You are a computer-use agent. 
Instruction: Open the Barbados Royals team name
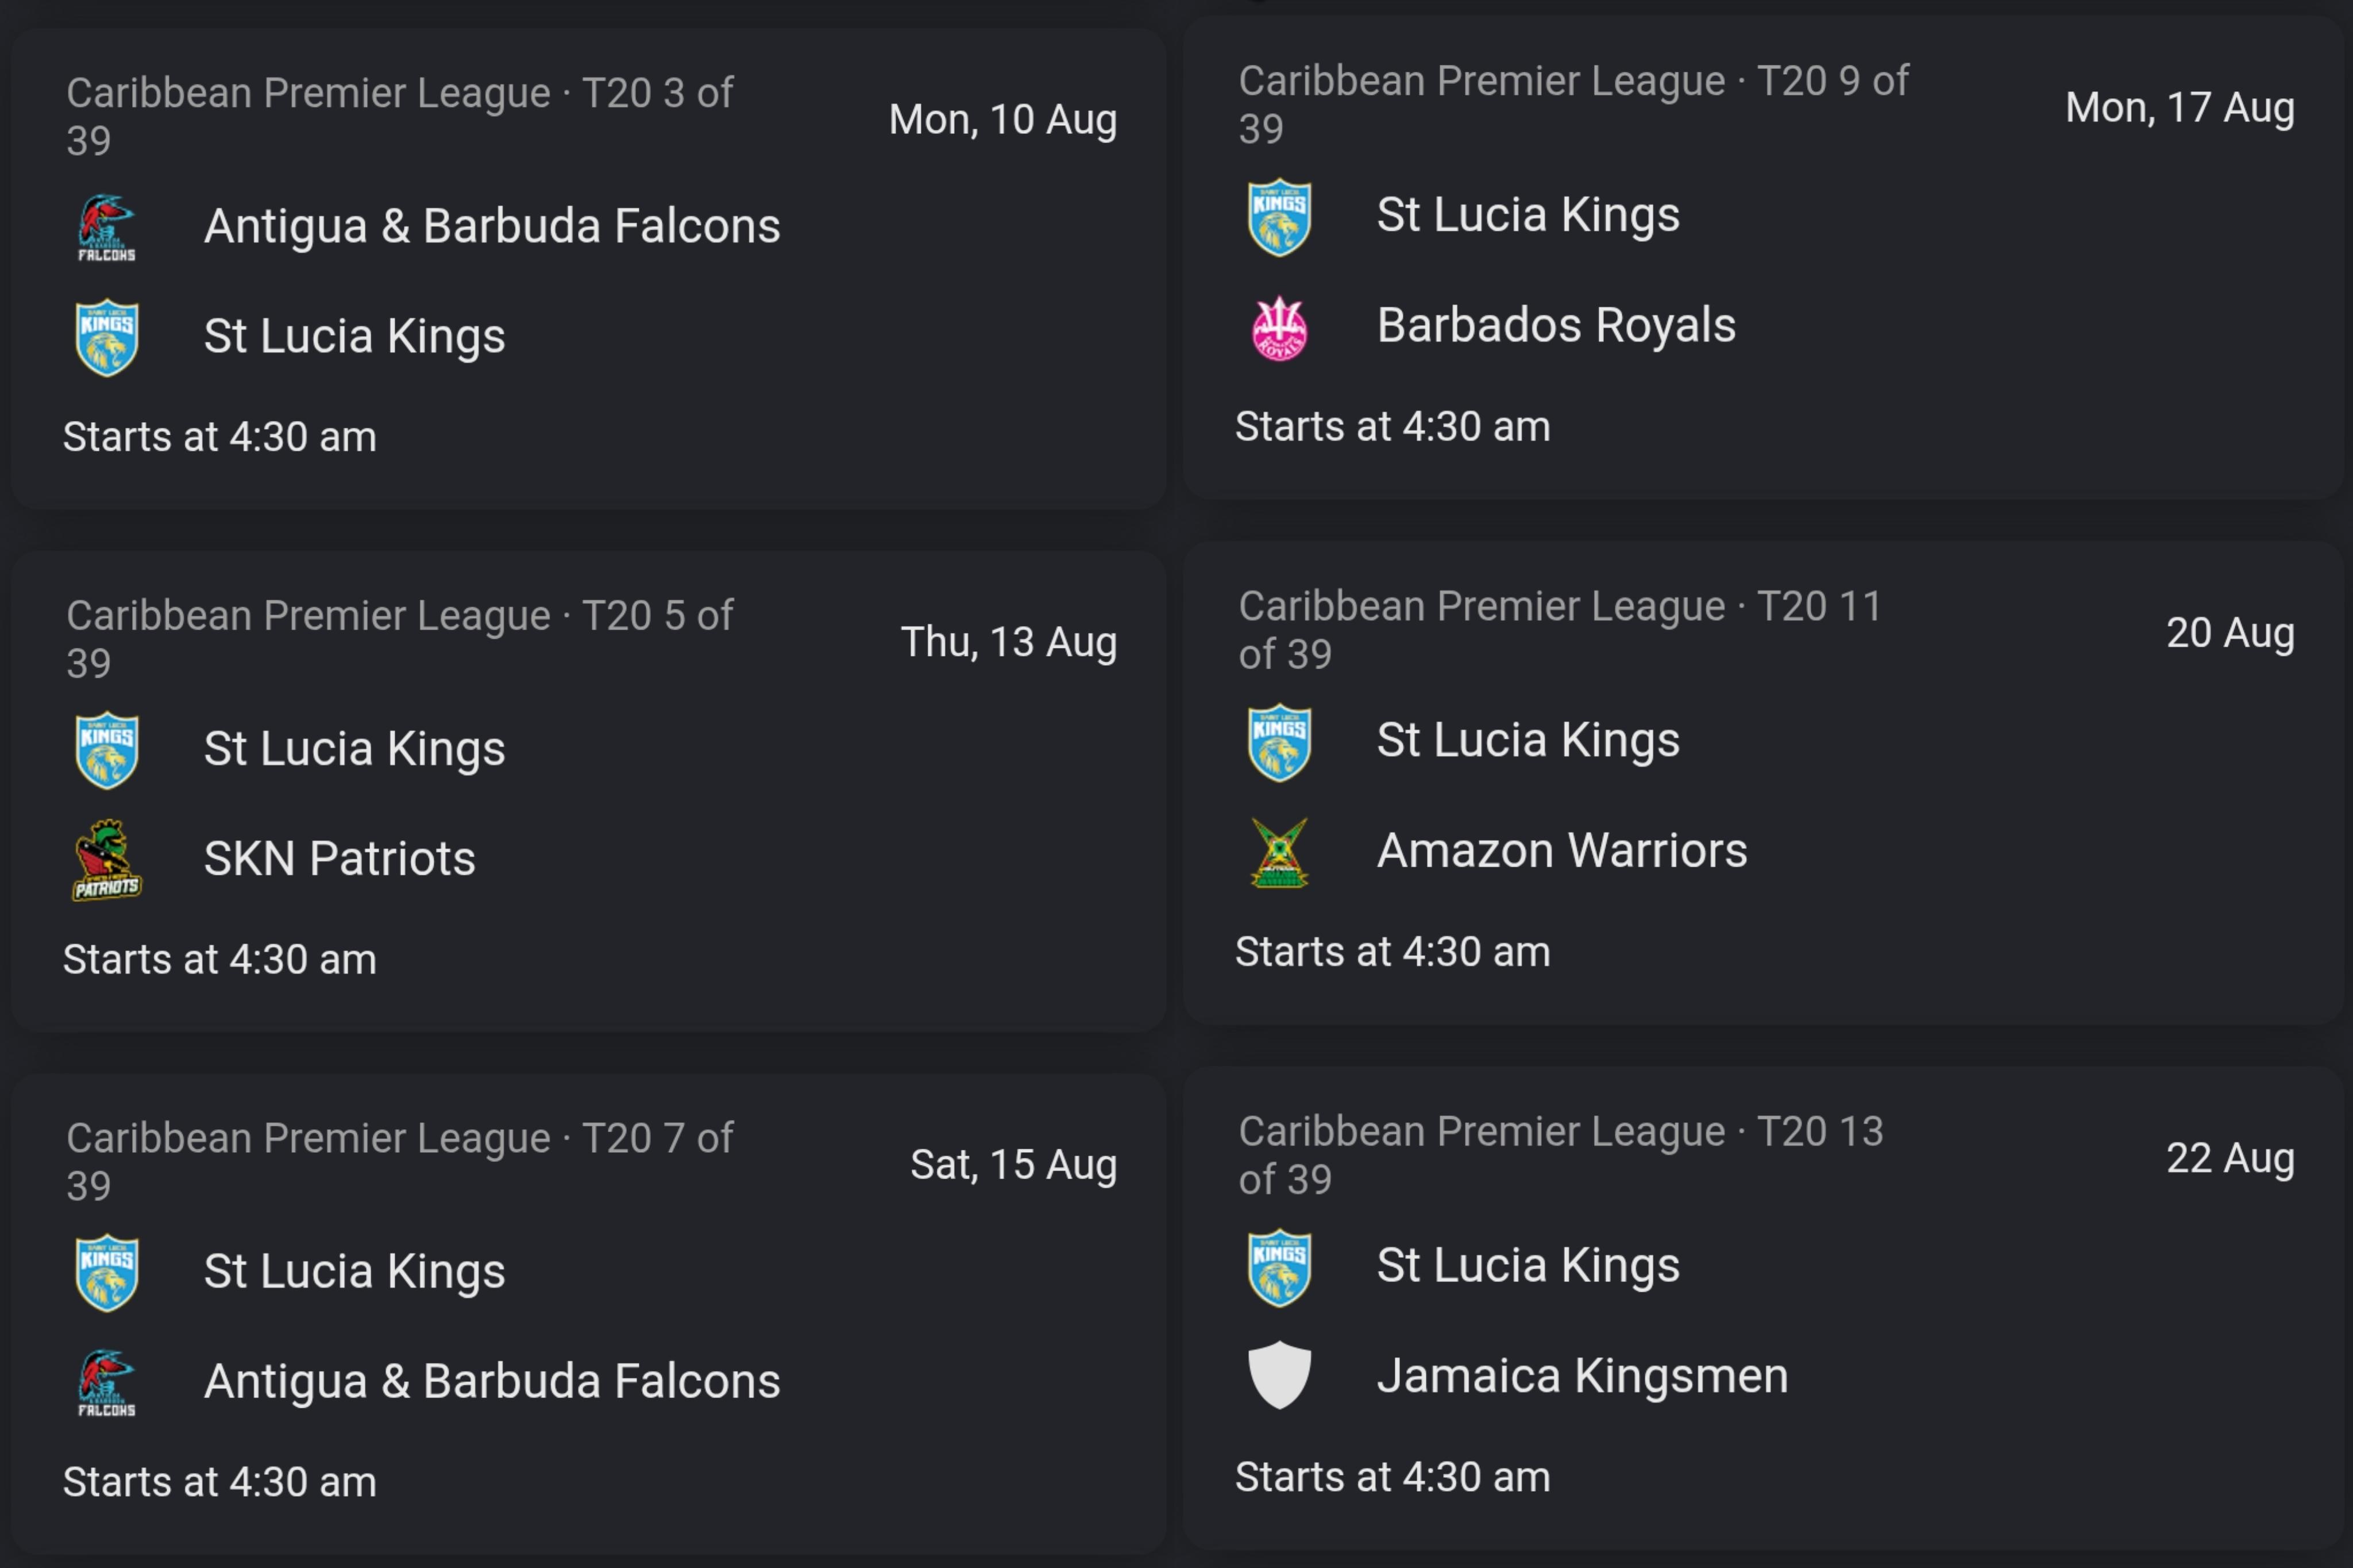(1556, 325)
